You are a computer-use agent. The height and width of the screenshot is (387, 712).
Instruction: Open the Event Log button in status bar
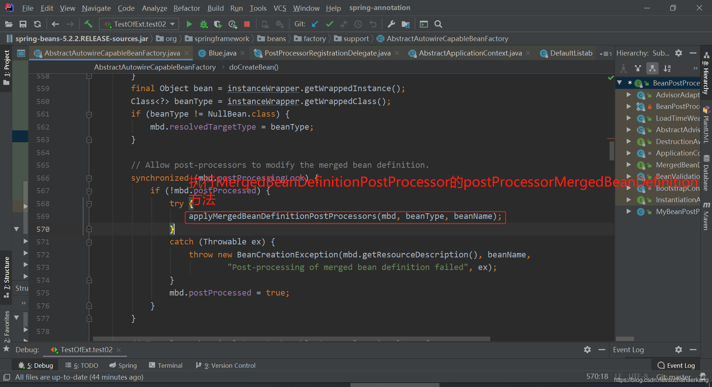click(676, 366)
